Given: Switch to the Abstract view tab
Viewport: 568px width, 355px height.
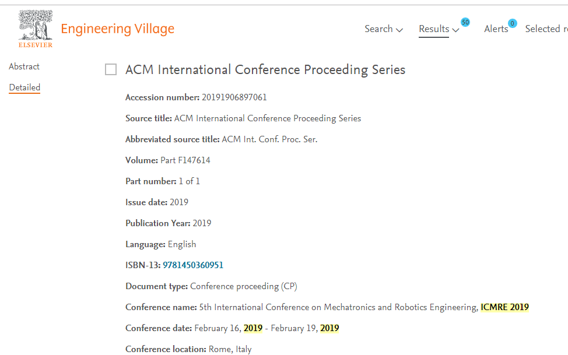Looking at the screenshot, I should pos(24,66).
